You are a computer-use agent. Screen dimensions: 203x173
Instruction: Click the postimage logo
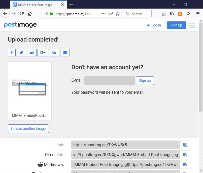click(20, 25)
